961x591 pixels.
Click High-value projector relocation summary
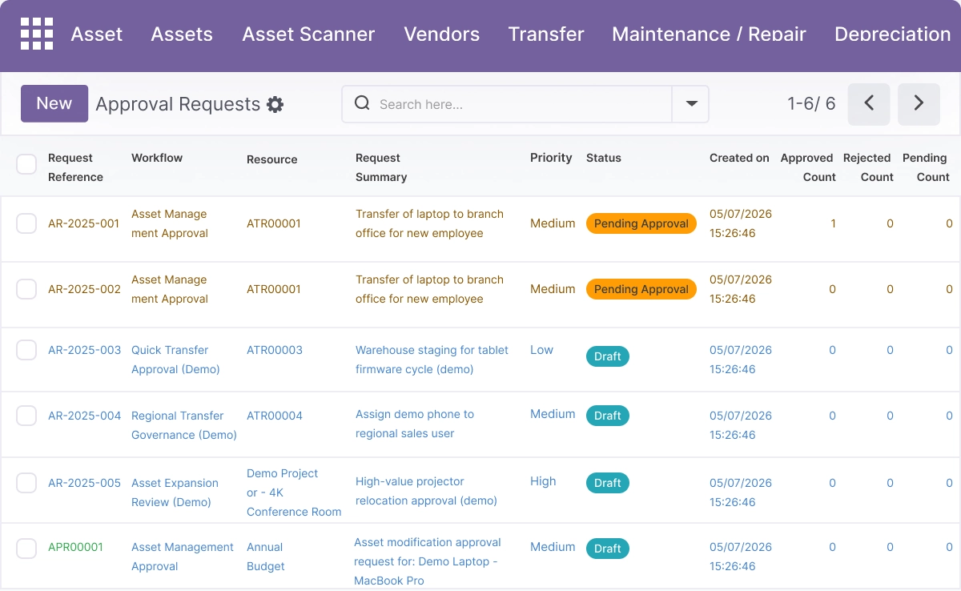426,491
